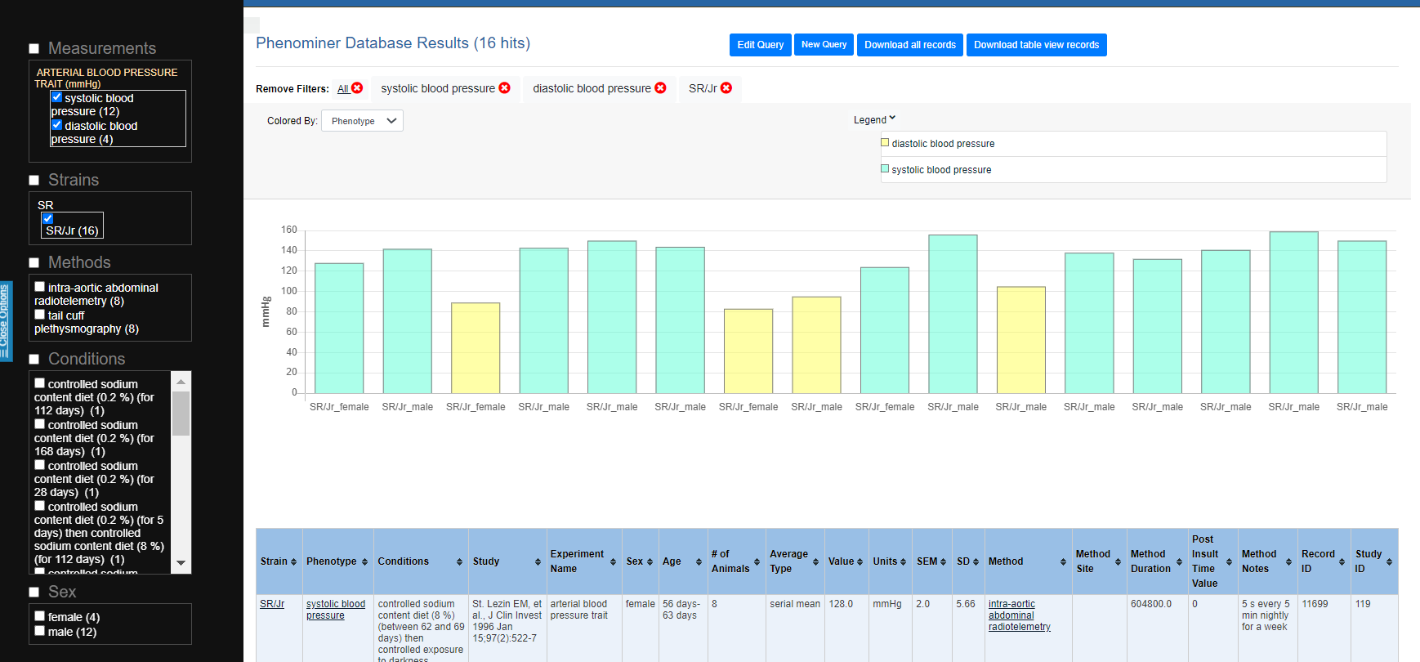Screen dimensions: 1420x662
Task: Enable the female sex filter checkbox
Action: [x=40, y=616]
